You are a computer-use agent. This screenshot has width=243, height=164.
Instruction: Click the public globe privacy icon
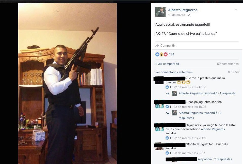(189, 15)
